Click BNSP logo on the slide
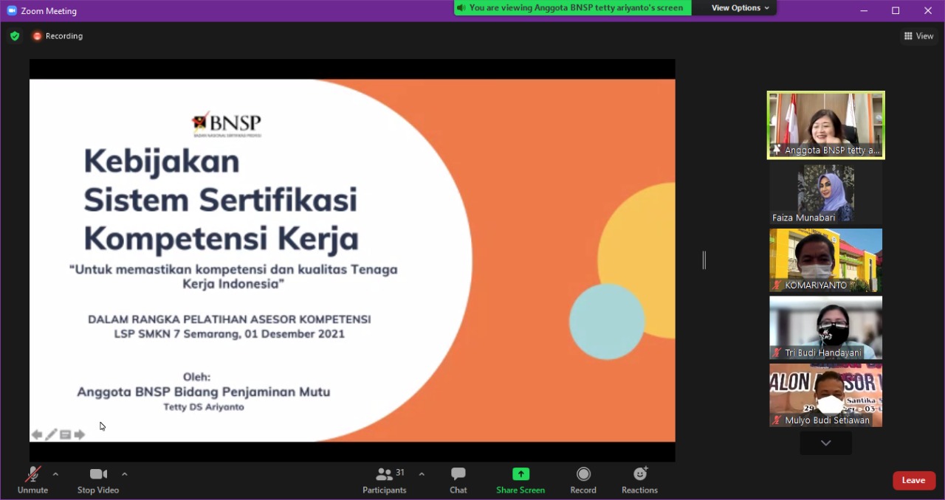 click(227, 125)
